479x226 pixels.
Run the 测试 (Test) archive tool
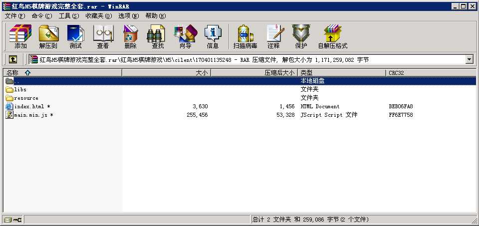tap(75, 37)
